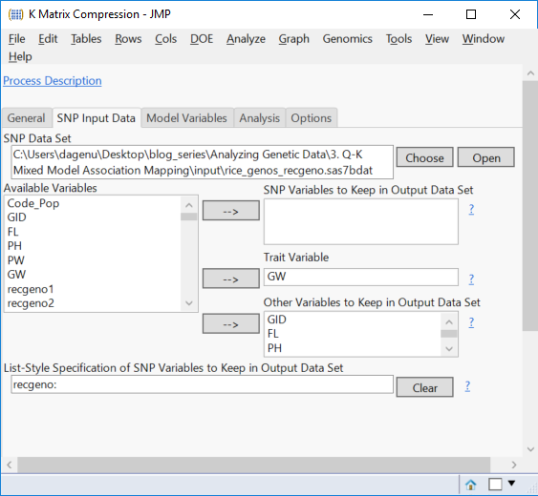Assign the selected variable as Trait Variable
Screen dimensions: 538x496
(x=231, y=279)
